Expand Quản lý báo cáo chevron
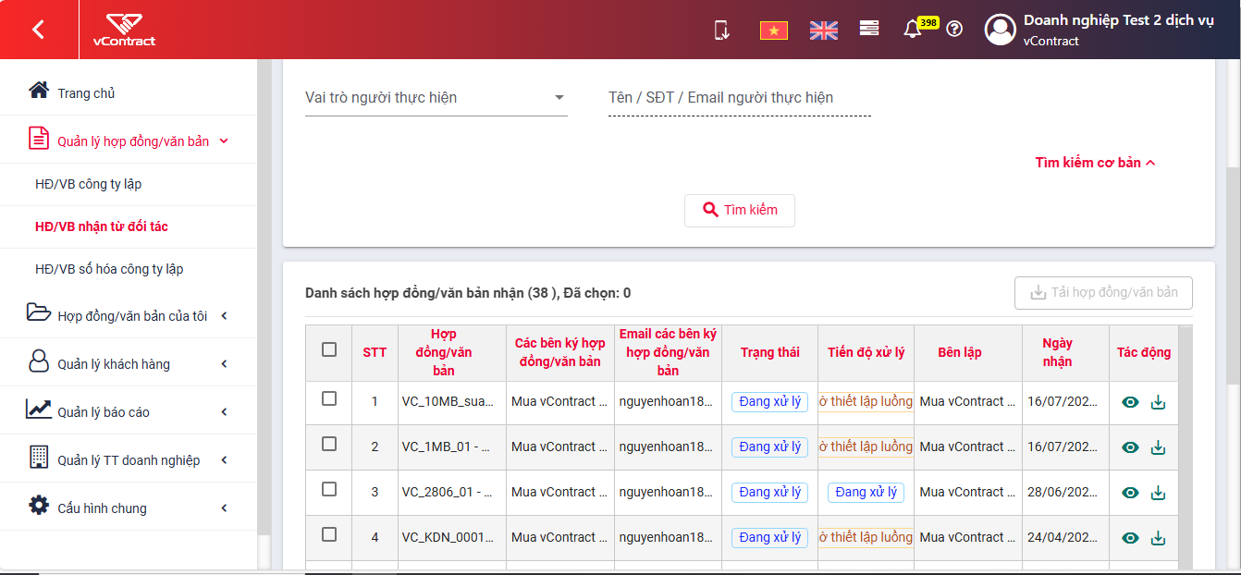 coord(224,412)
